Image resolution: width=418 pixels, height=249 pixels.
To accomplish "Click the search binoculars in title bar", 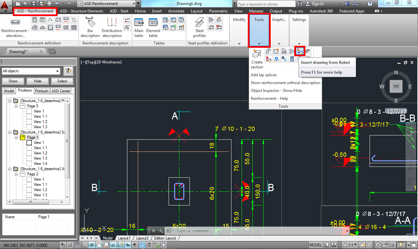I will [x=300, y=4].
